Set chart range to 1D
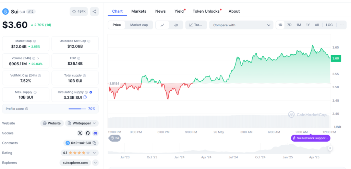 tap(280, 25)
